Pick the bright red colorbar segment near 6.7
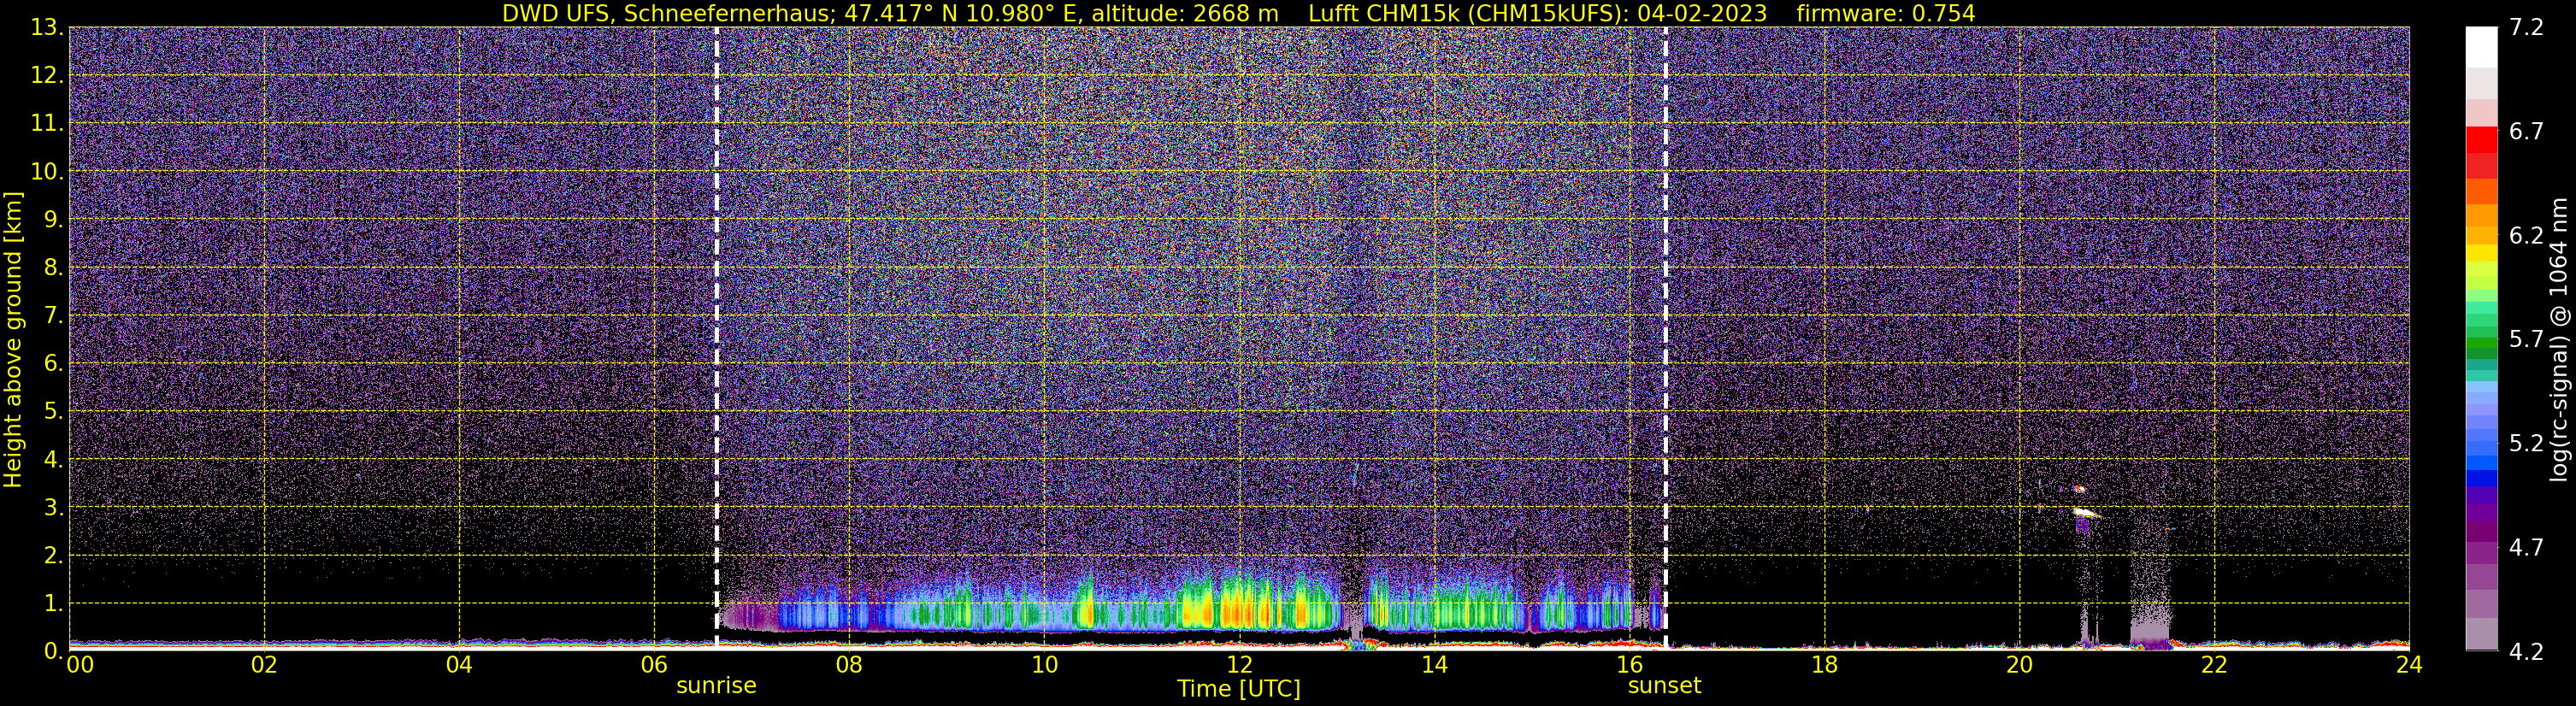The image size is (2576, 706). point(2481,139)
